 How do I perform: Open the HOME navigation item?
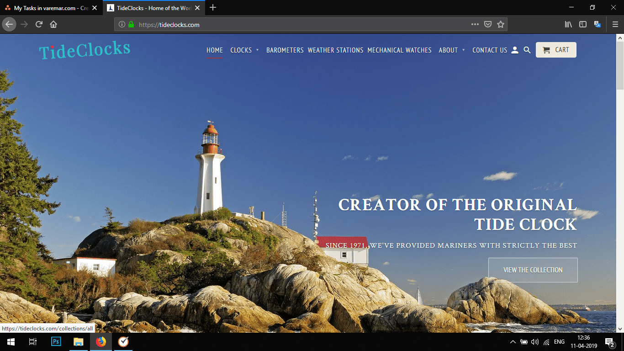point(215,50)
